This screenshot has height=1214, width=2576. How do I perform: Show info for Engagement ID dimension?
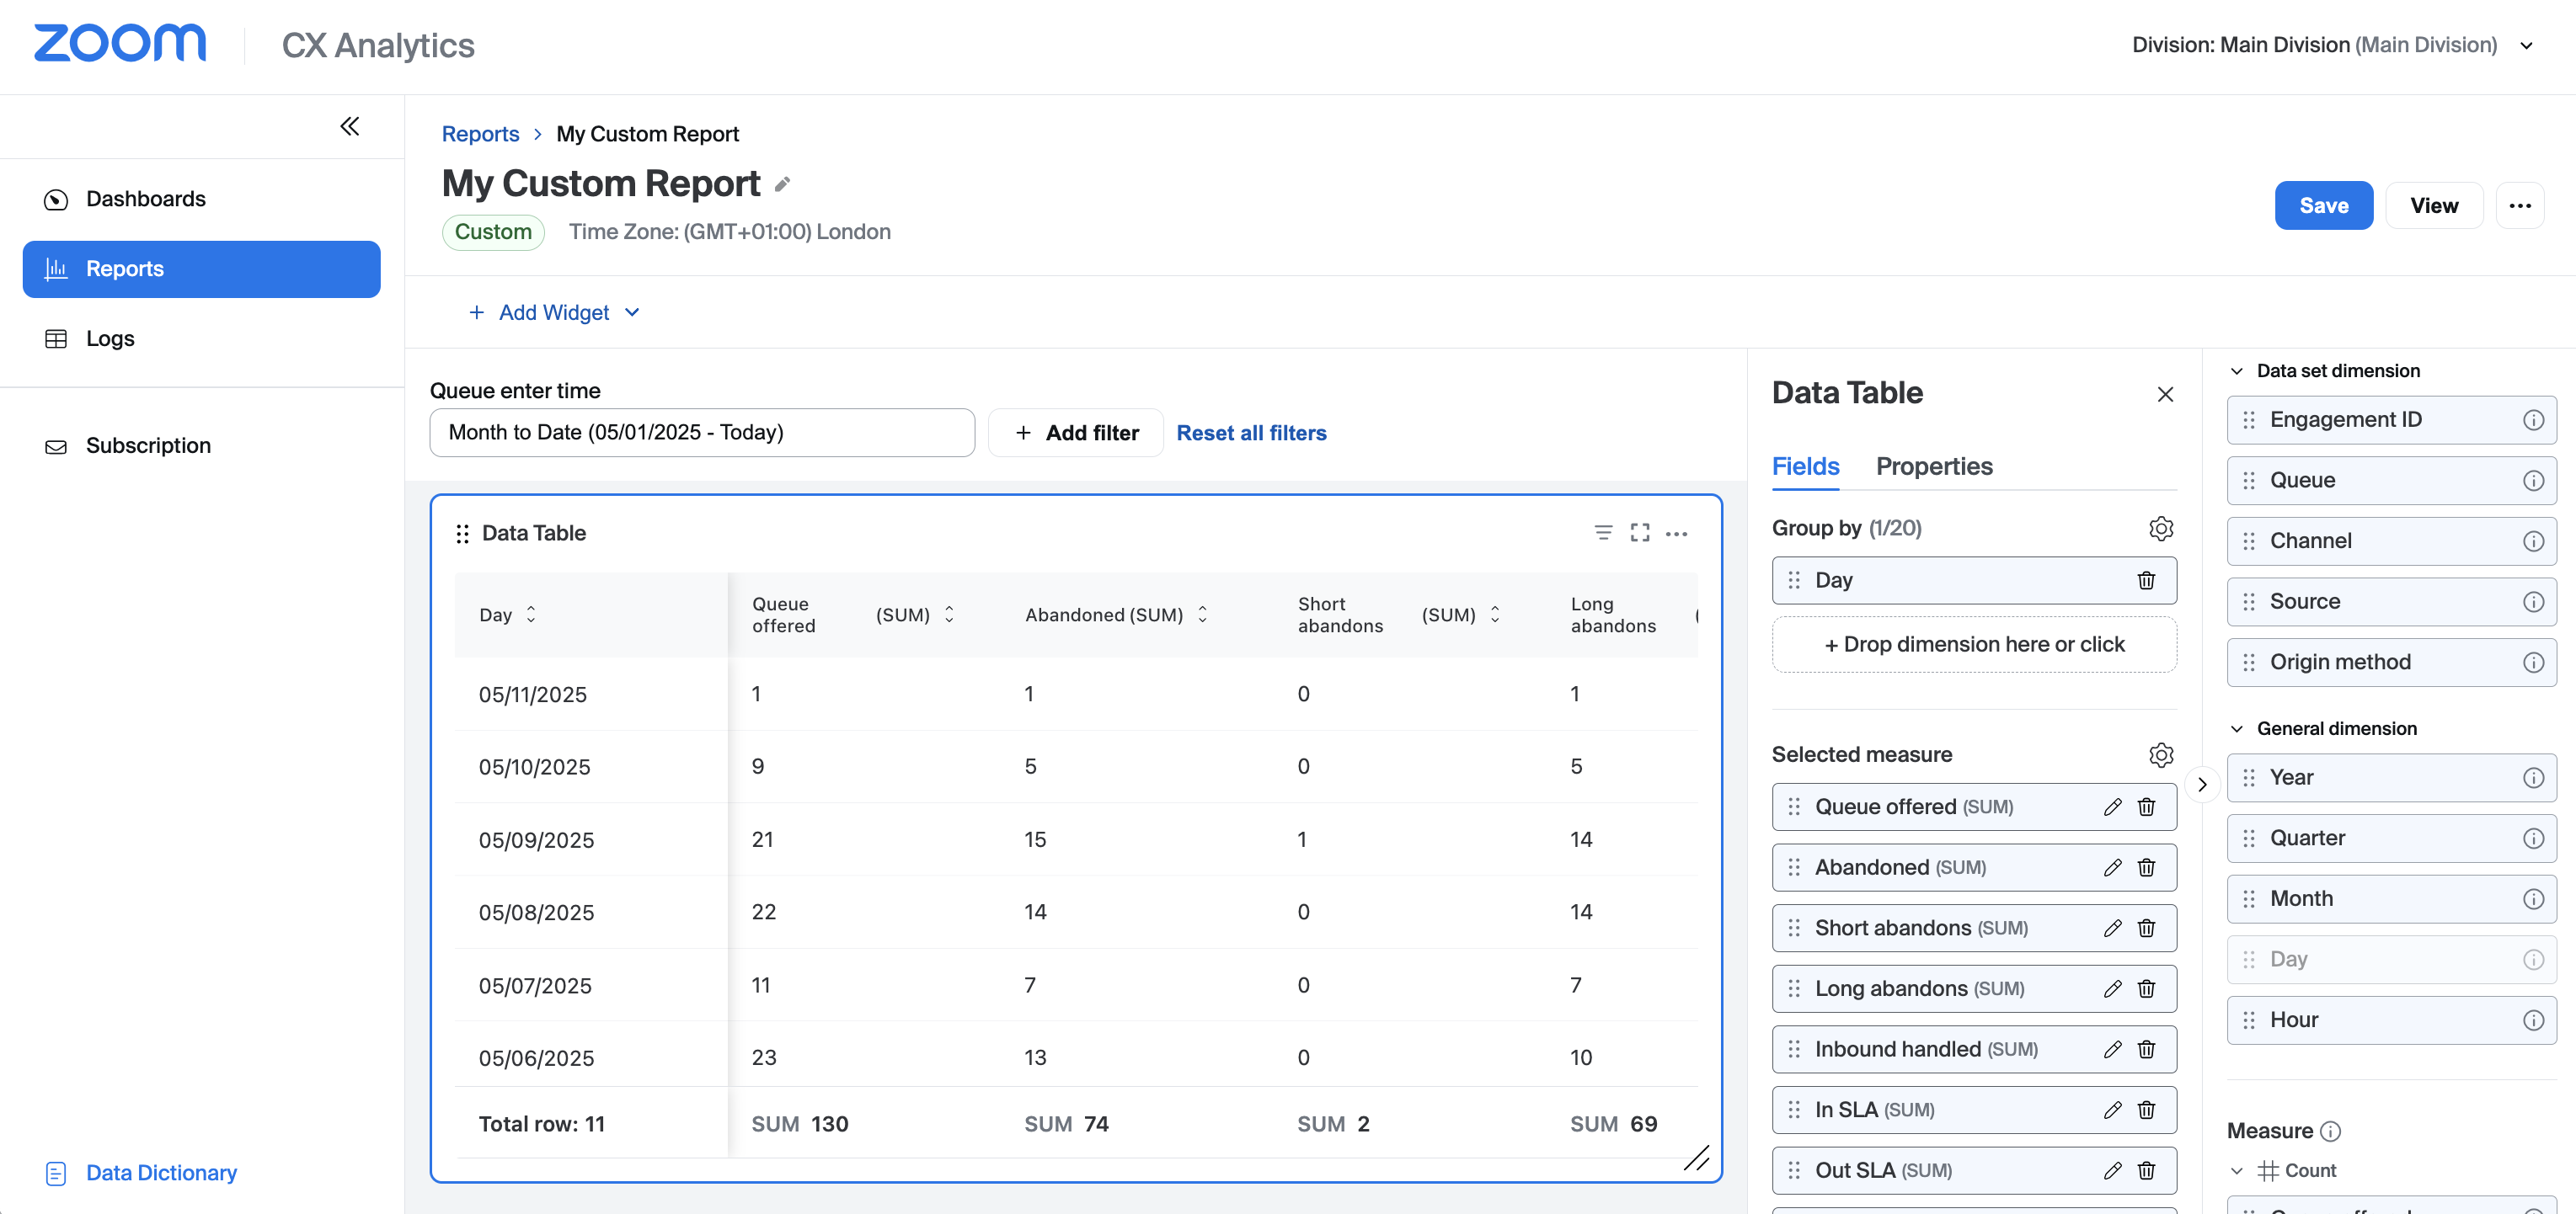coord(2533,419)
